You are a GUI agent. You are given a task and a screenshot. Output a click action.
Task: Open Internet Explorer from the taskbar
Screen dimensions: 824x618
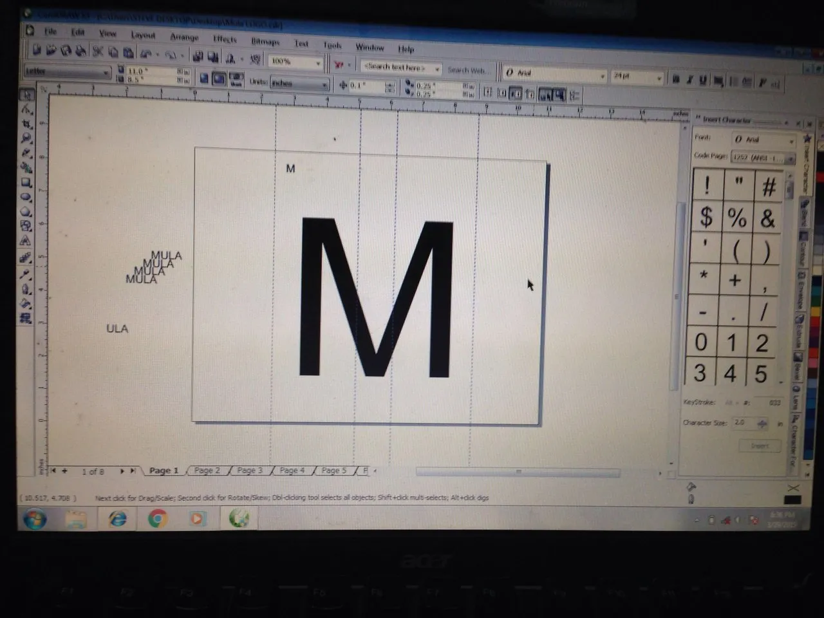pos(118,518)
